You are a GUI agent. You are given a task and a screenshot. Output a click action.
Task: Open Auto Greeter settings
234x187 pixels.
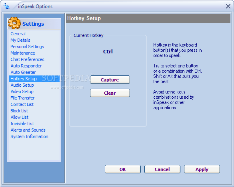pyautogui.click(x=23, y=72)
